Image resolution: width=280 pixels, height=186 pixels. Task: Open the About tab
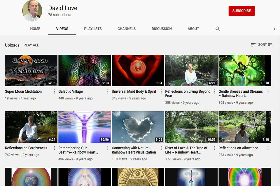pos(193,29)
